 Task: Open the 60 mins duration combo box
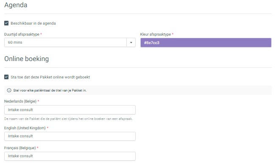point(70,42)
